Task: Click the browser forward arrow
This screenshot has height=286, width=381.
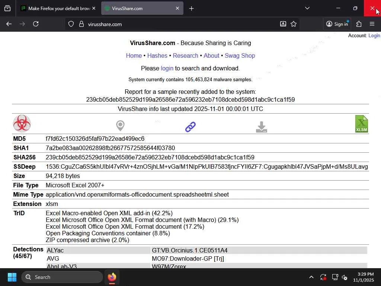Action: coord(22,24)
